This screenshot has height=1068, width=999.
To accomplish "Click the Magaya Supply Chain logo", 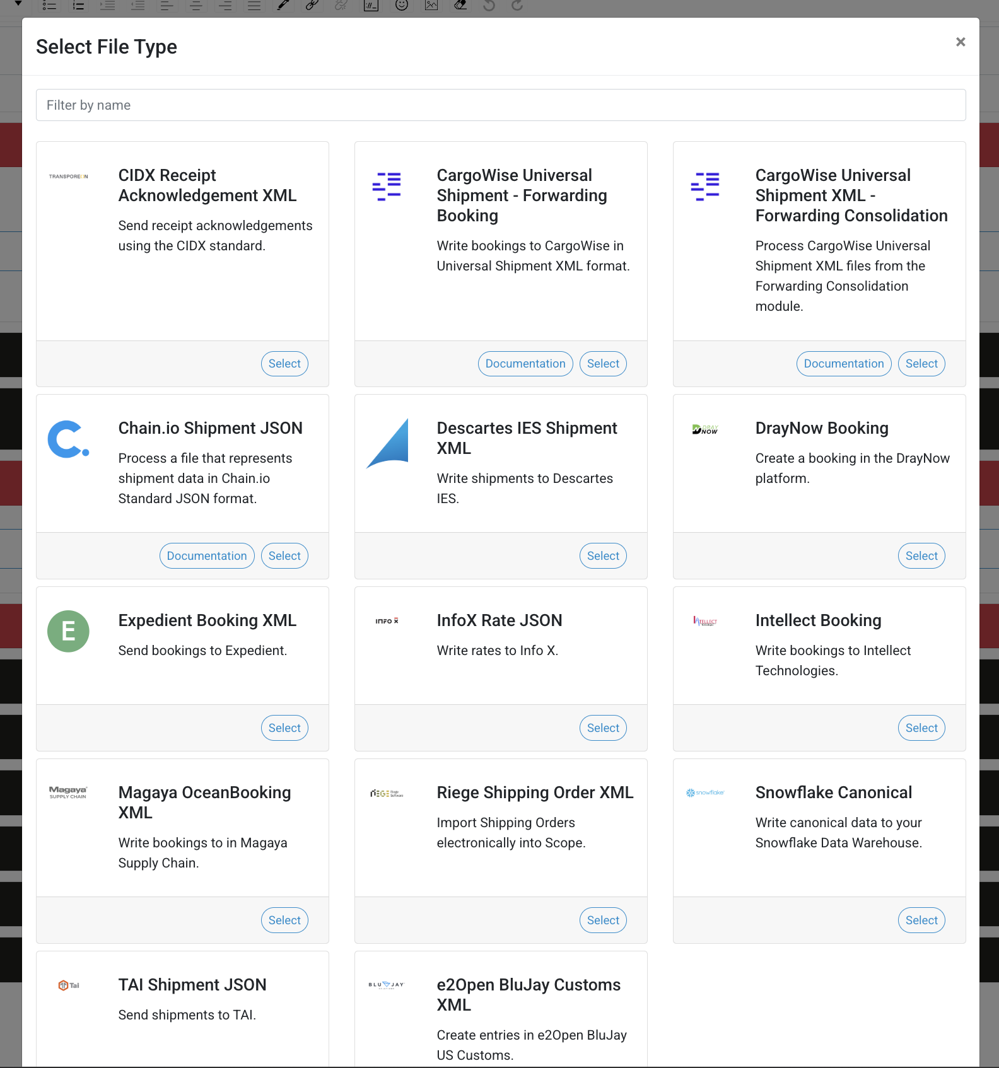I will pos(68,792).
